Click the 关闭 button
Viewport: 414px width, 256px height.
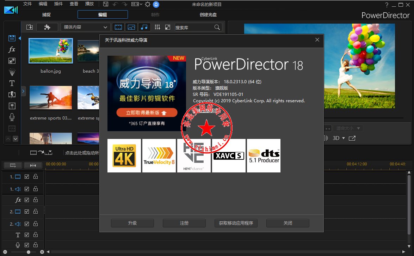(x=288, y=223)
